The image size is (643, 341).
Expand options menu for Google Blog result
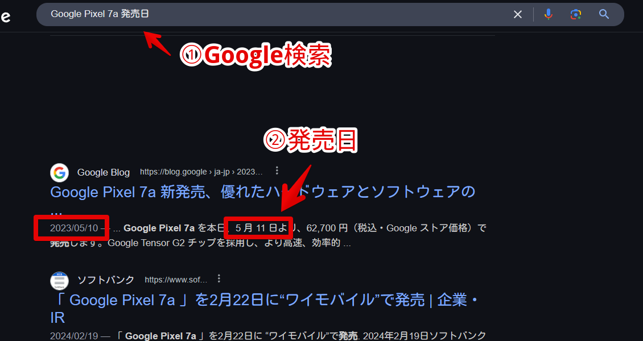[x=277, y=170]
